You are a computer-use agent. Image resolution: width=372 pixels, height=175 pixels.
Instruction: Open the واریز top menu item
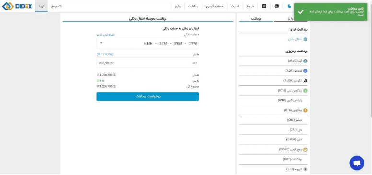coord(177,6)
